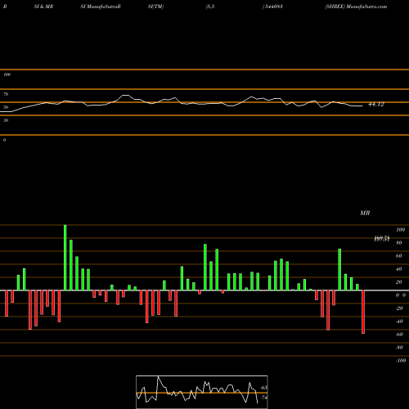409x409 pixels.
Task: Click the last red MR bar
Action: tap(363, 312)
